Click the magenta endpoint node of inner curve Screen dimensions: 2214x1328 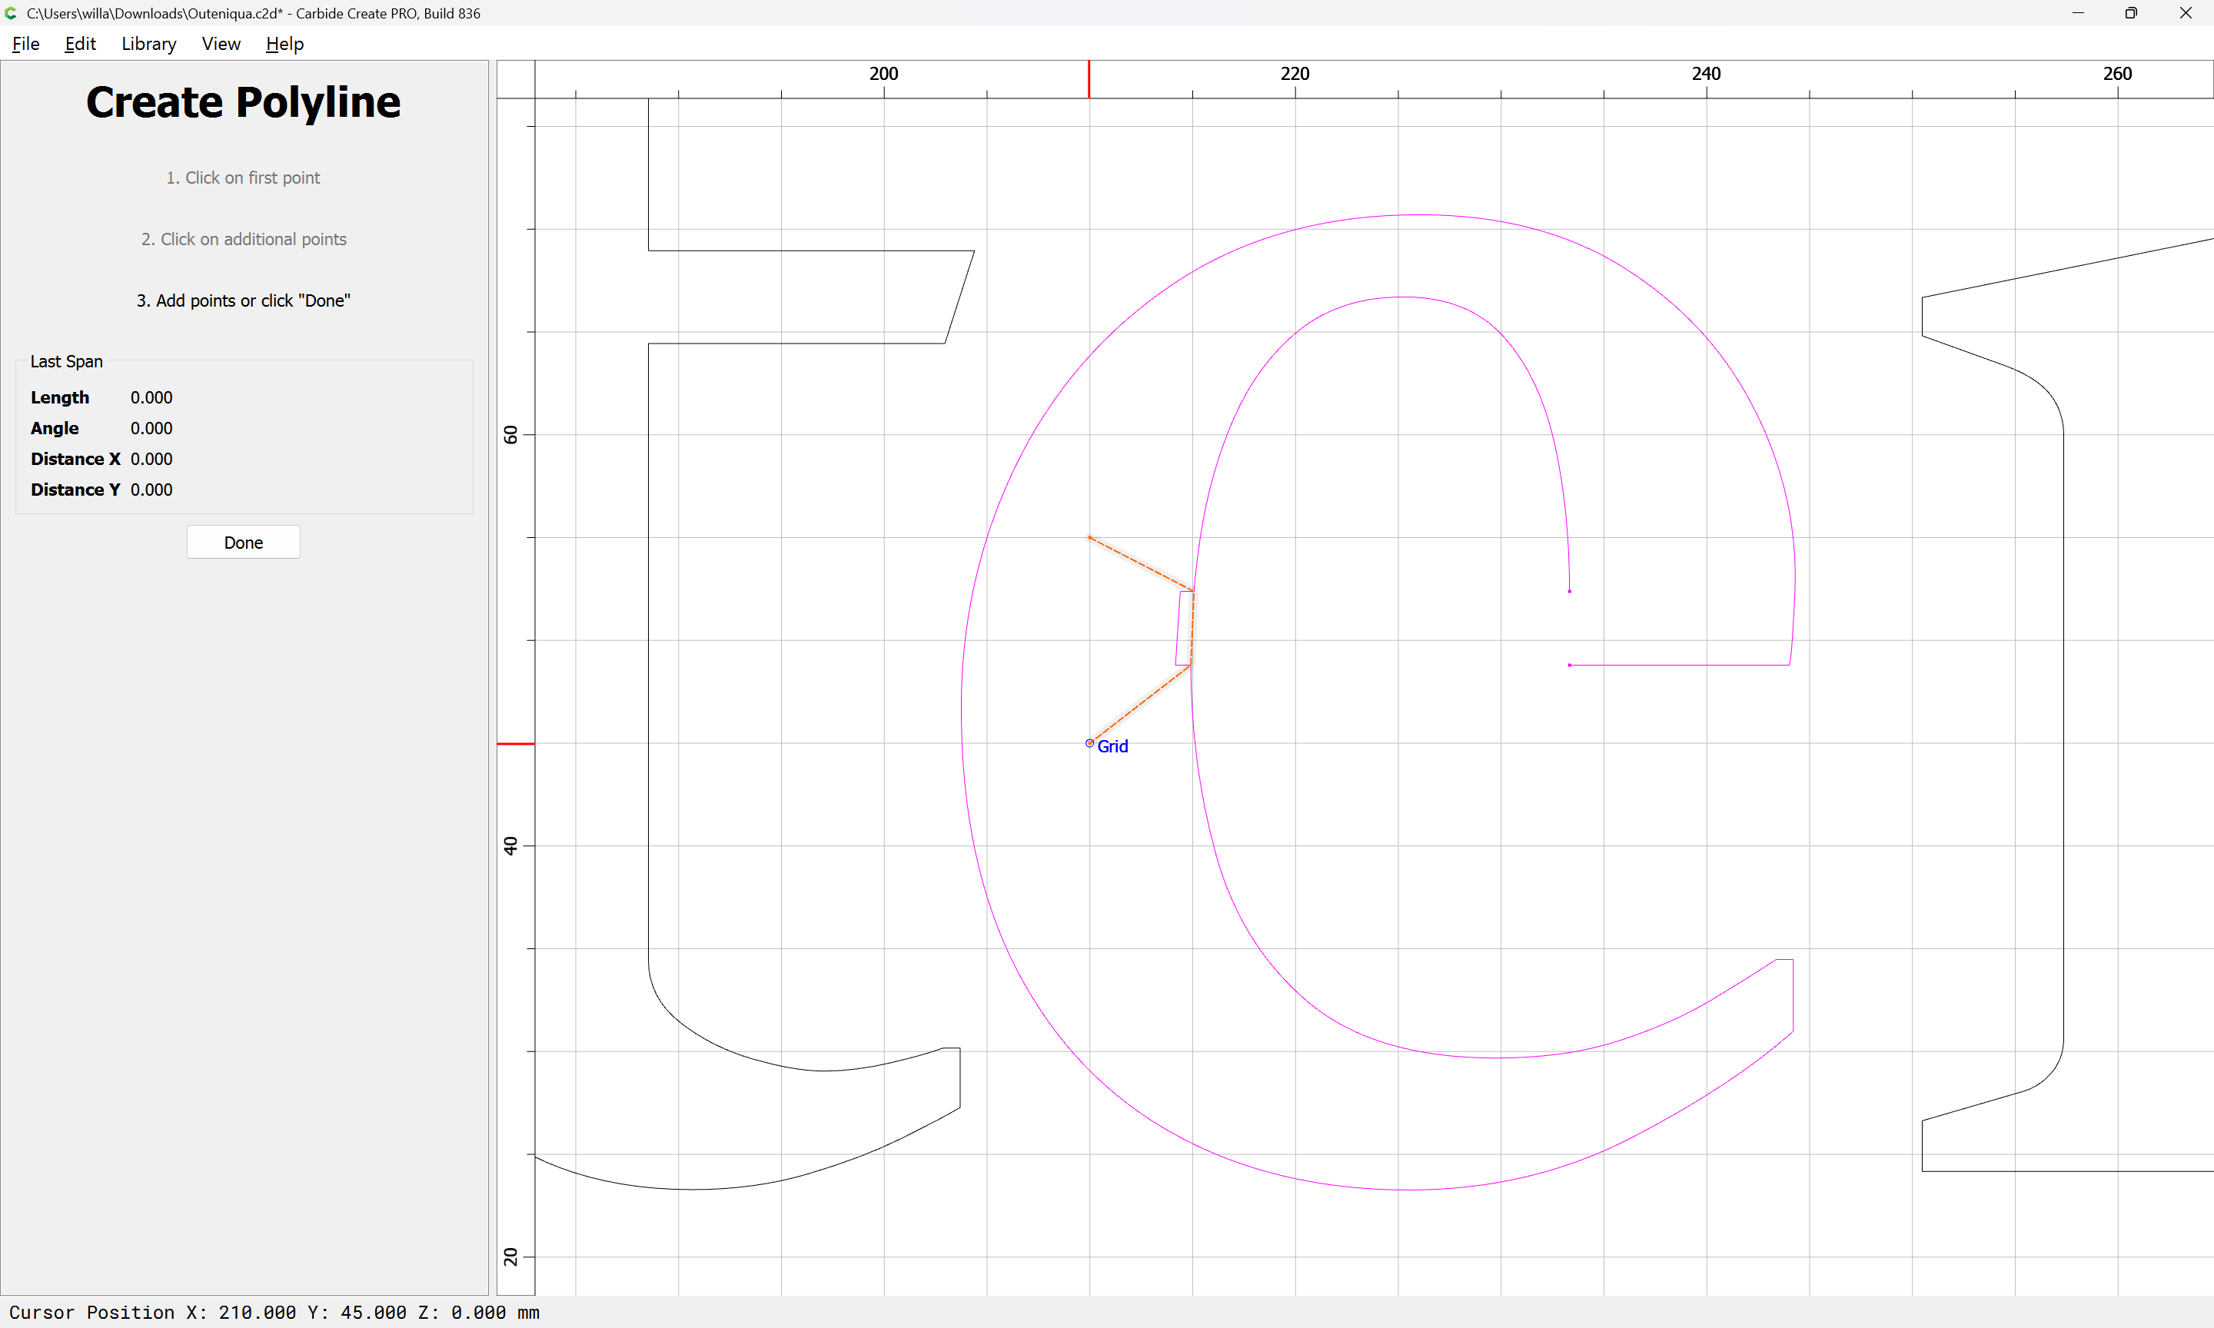click(x=1570, y=592)
